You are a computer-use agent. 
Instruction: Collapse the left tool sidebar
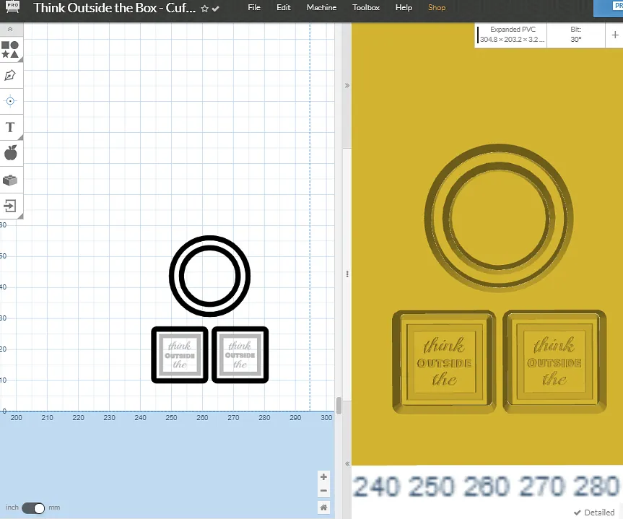10,30
